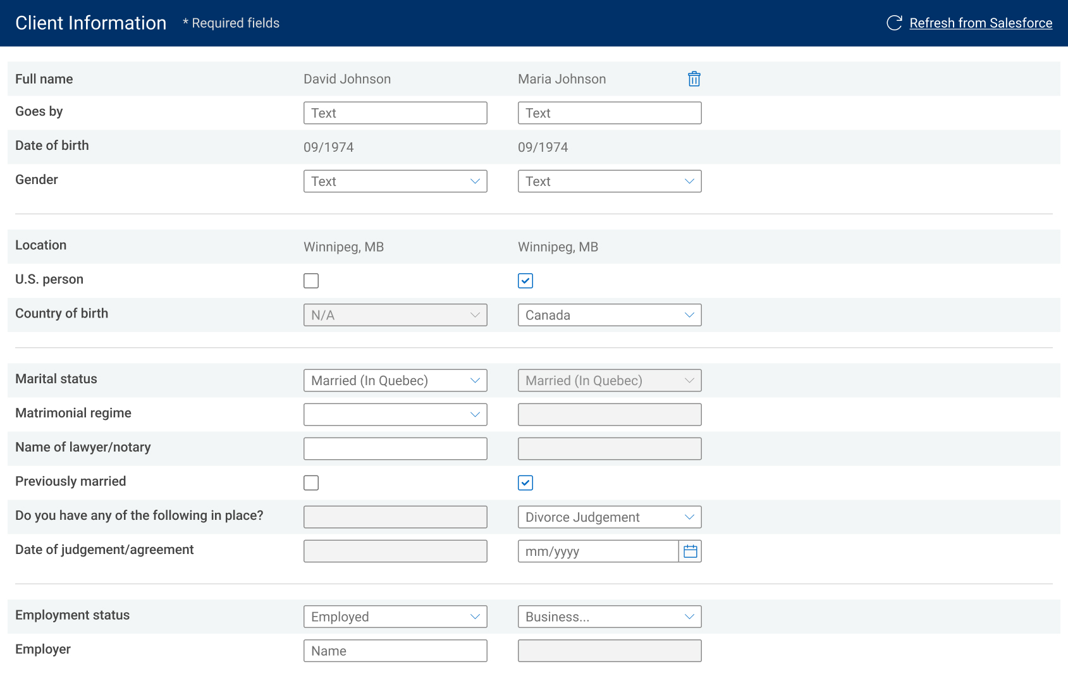This screenshot has height=683, width=1068.
Task: Click the Date of birth label
Action: coord(52,145)
